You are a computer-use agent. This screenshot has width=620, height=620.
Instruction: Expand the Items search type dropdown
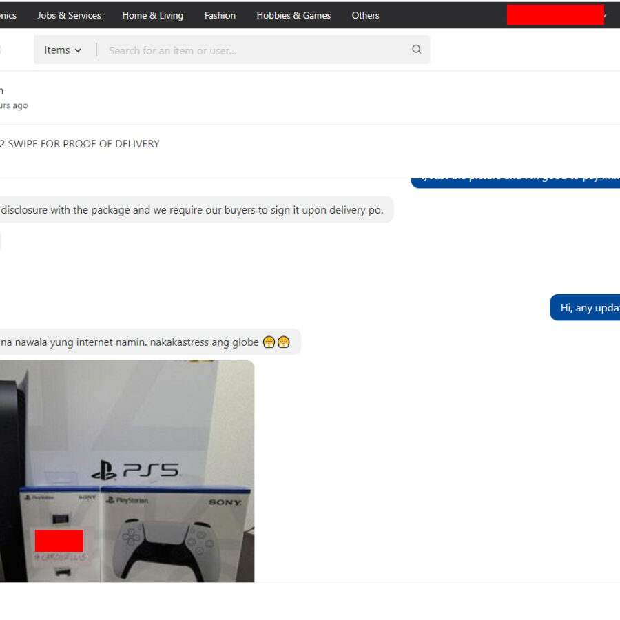(x=63, y=50)
